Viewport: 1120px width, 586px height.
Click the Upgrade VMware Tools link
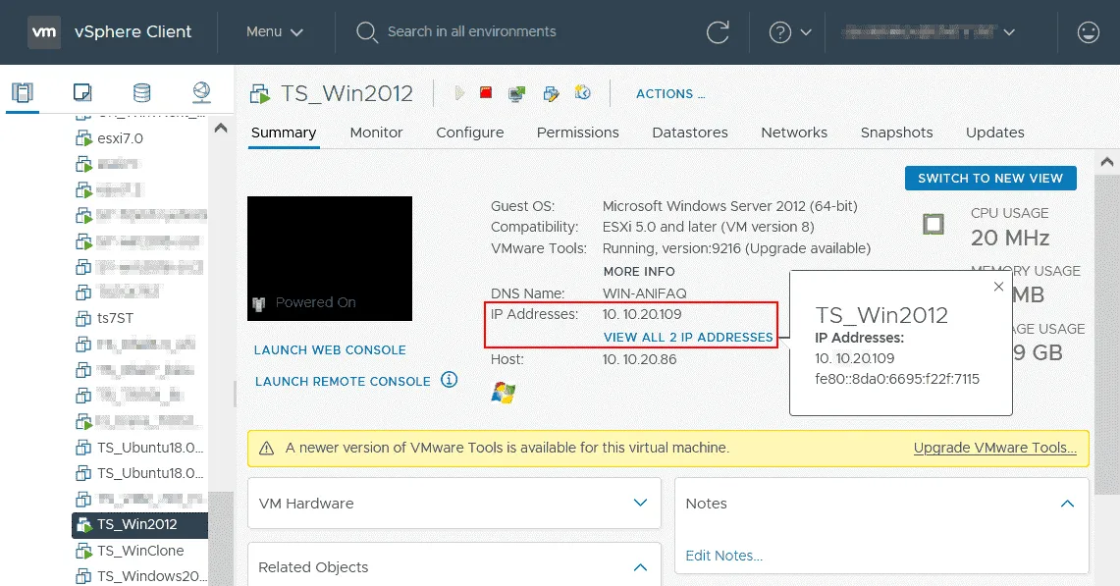pyautogui.click(x=994, y=448)
